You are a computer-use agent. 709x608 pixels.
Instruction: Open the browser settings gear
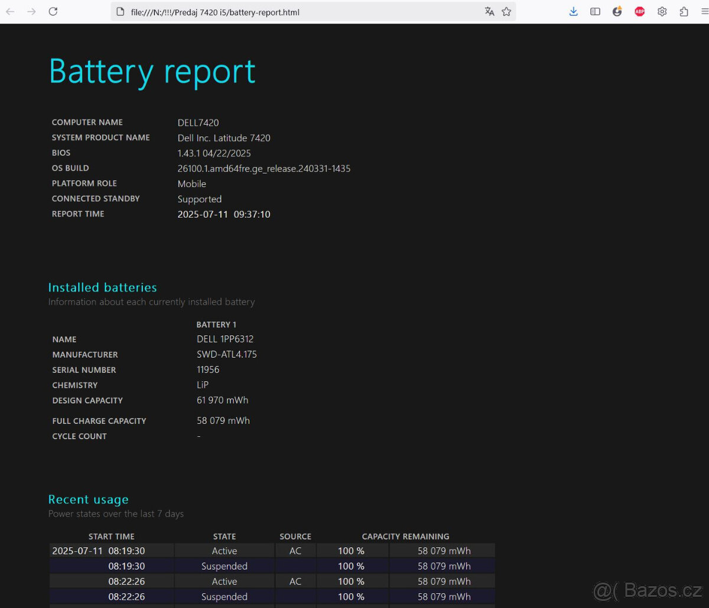tap(662, 11)
